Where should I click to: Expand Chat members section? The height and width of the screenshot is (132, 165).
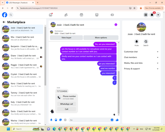click(141, 57)
